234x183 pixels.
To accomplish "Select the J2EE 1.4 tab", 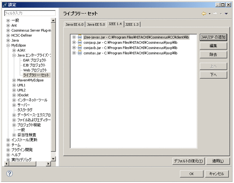I will 115,24.
